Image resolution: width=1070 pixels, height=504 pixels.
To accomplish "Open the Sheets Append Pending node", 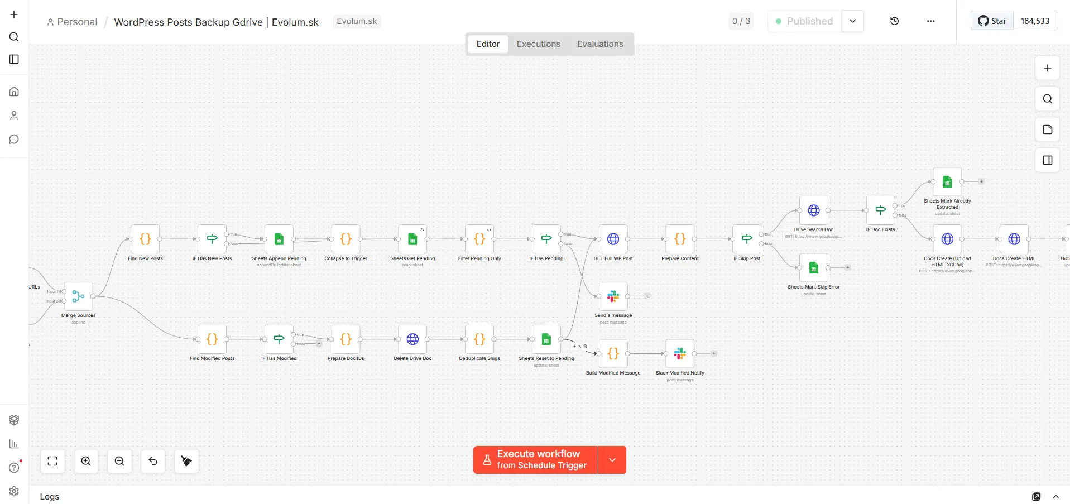I will pos(279,239).
